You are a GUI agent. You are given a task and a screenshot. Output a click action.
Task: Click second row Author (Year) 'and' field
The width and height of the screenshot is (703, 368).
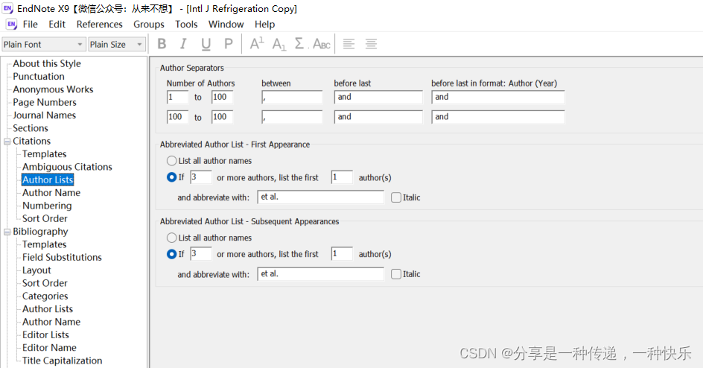tap(497, 117)
